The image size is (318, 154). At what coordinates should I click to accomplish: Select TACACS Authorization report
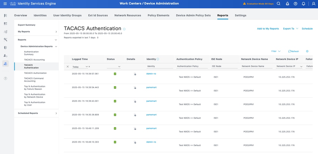pyautogui.click(x=35, y=73)
